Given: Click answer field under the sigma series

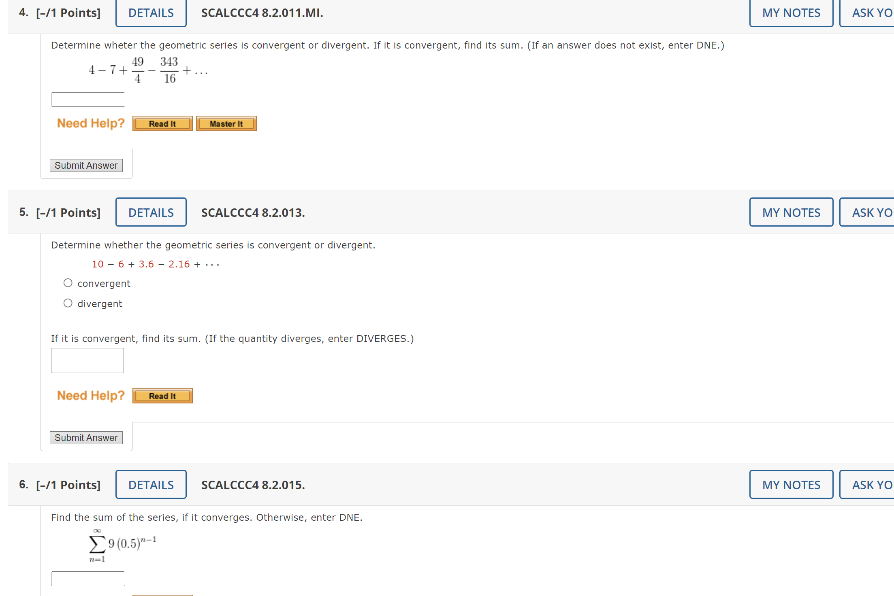Looking at the screenshot, I should pyautogui.click(x=88, y=579).
